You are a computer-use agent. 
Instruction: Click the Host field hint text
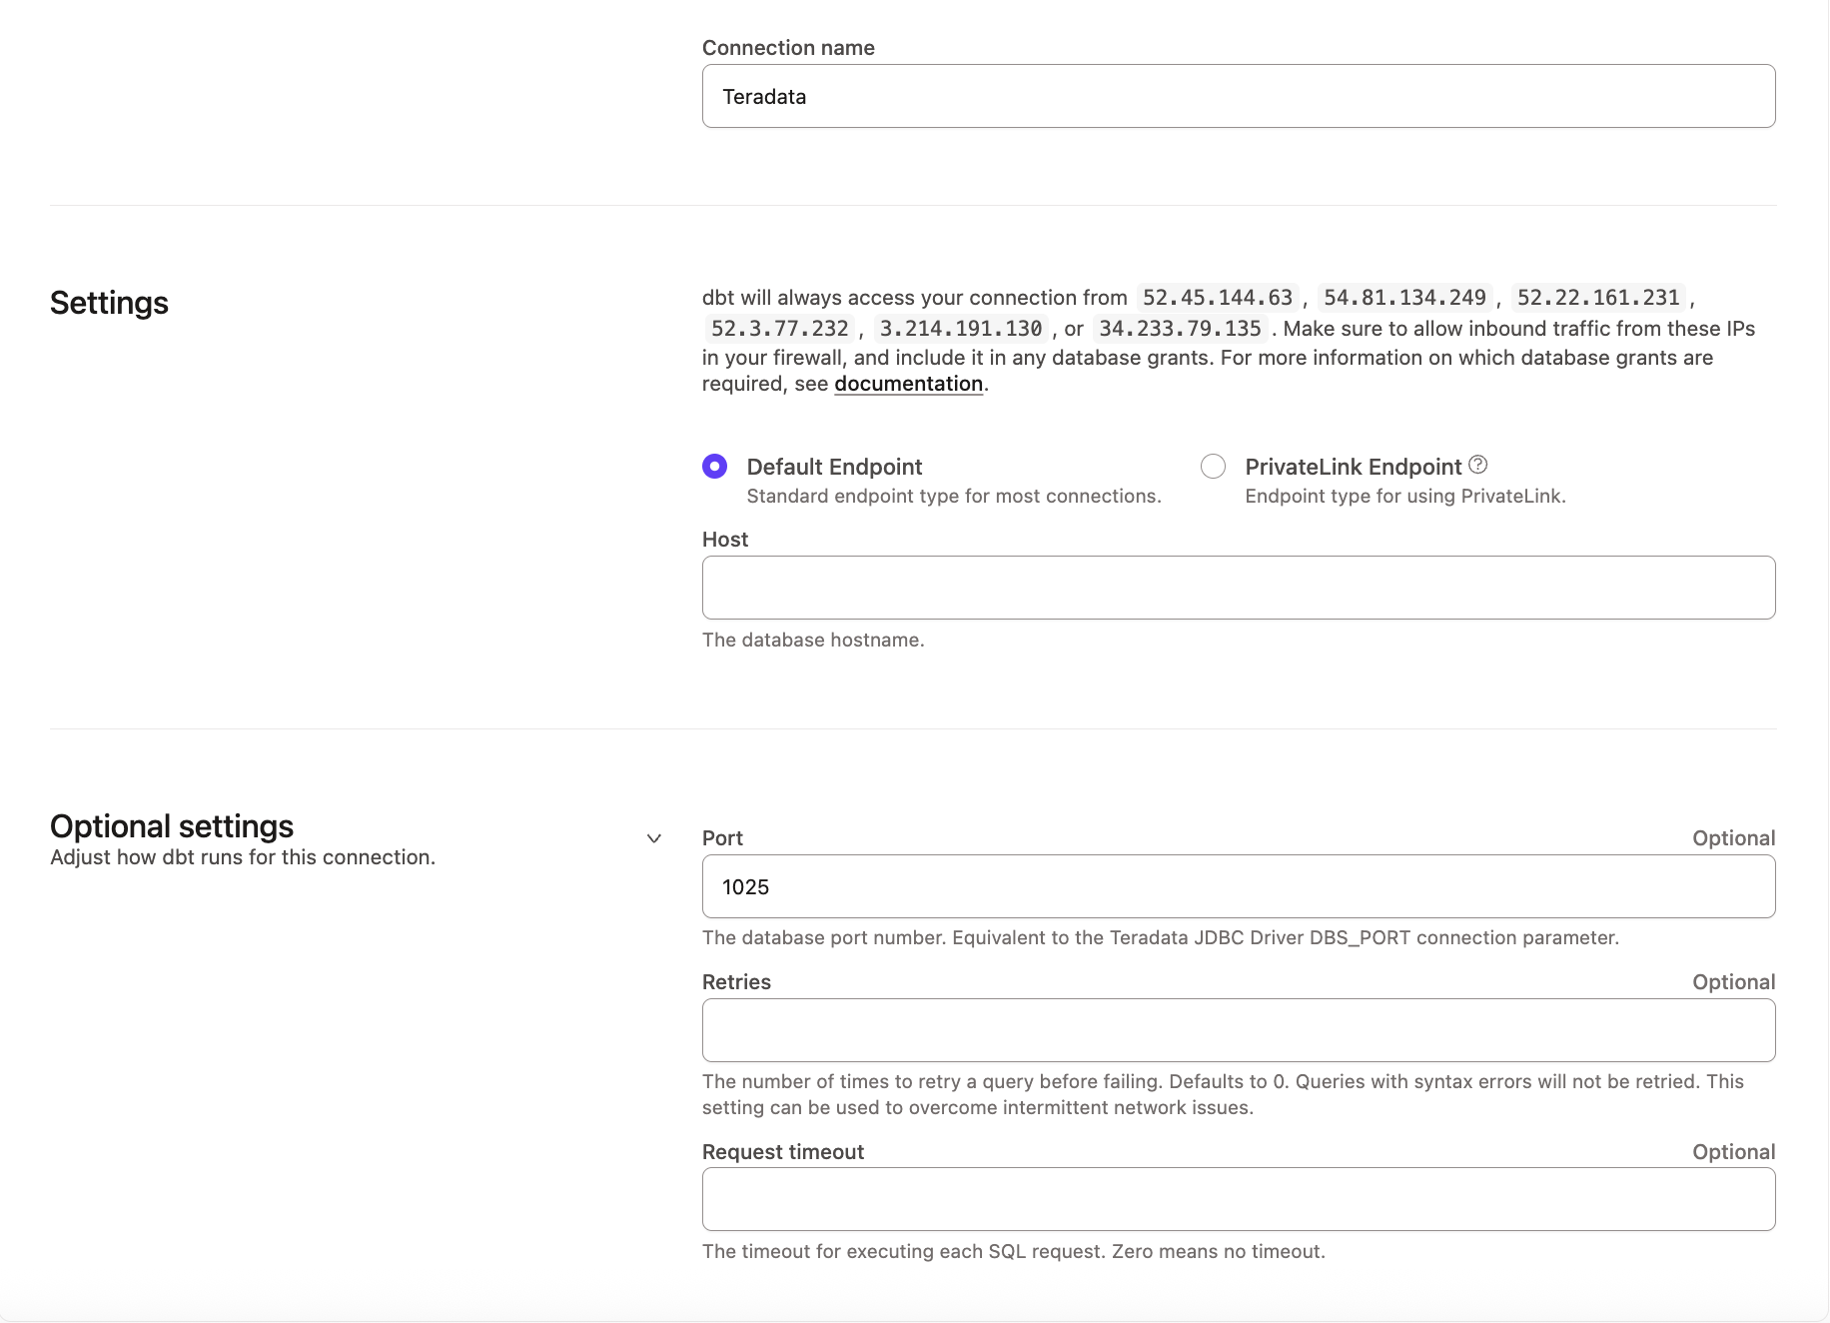[813, 640]
